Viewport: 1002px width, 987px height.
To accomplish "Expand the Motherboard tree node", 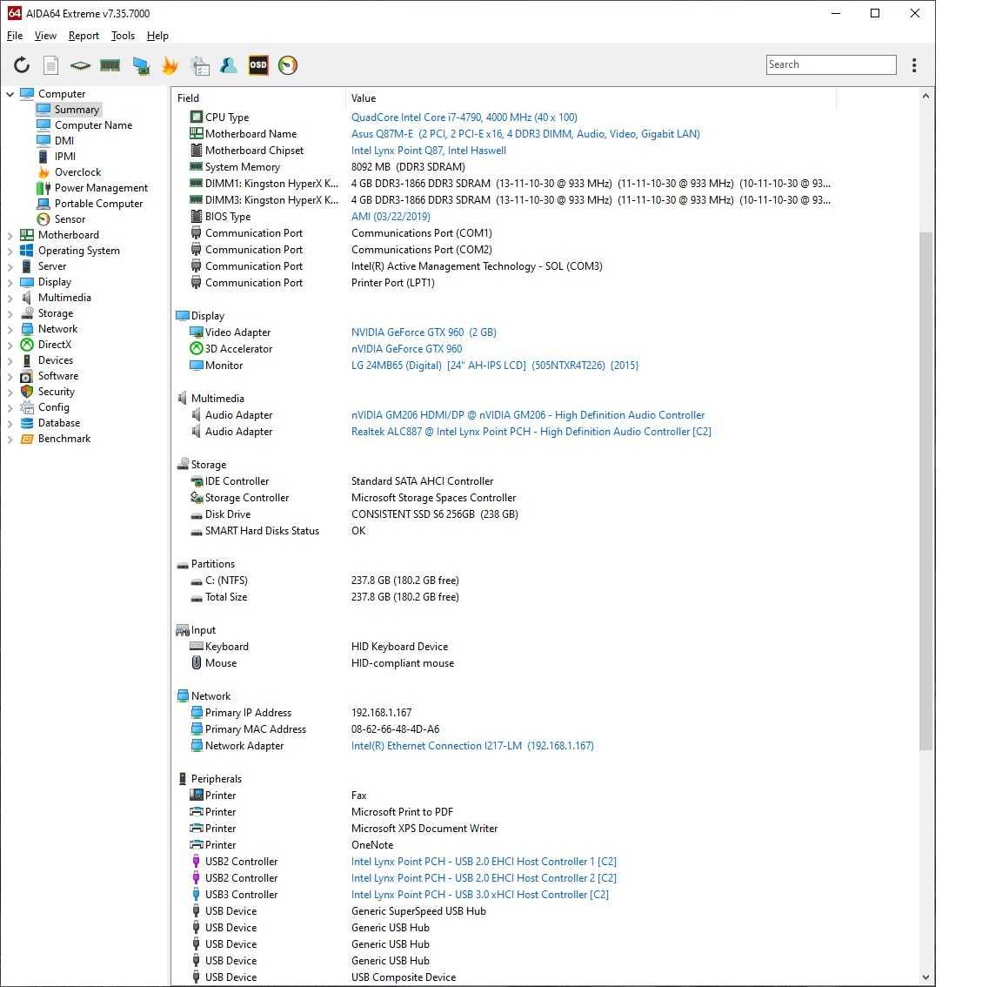I will pyautogui.click(x=10, y=235).
